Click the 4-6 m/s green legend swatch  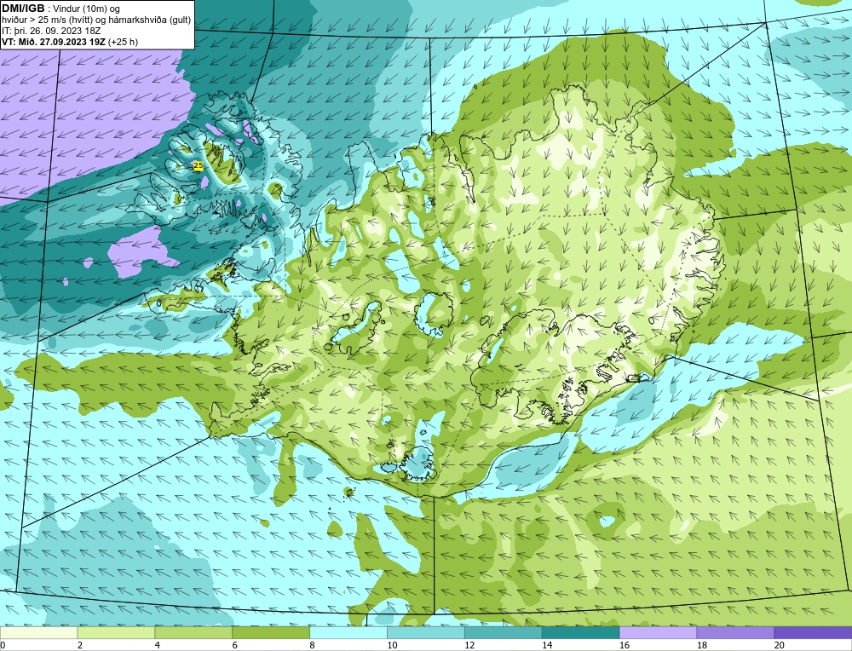(x=193, y=632)
